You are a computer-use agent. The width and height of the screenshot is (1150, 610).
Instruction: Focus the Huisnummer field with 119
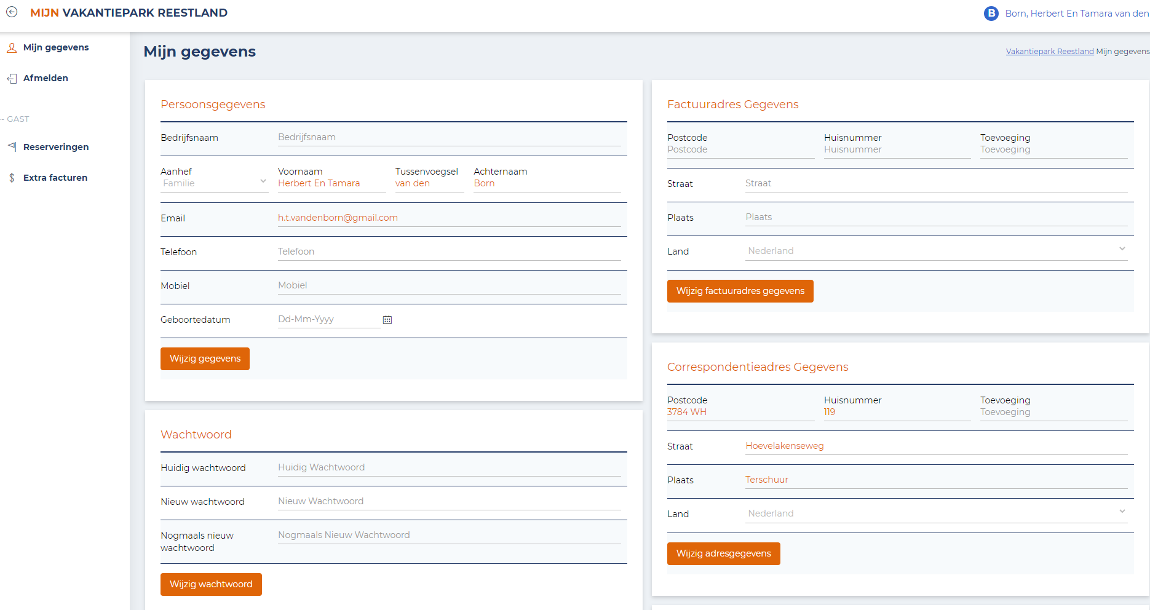point(897,413)
